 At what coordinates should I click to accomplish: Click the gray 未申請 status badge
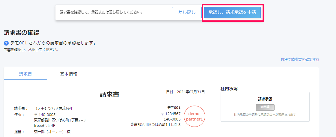(x=265, y=107)
